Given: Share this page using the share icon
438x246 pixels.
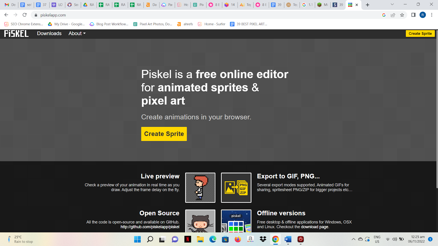Looking at the screenshot, I should tap(393, 15).
